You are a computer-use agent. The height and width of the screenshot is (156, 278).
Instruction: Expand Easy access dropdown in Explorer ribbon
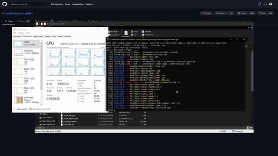point(114,35)
